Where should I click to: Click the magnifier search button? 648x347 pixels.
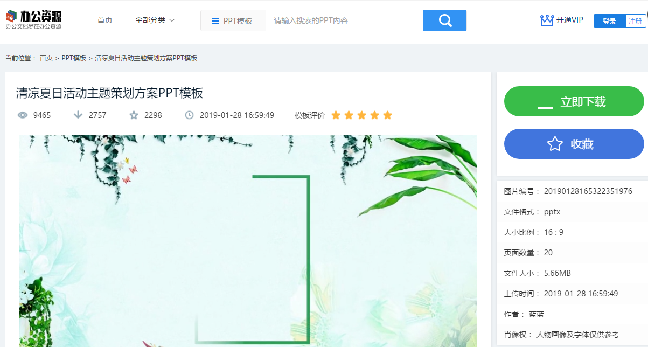[x=445, y=20]
